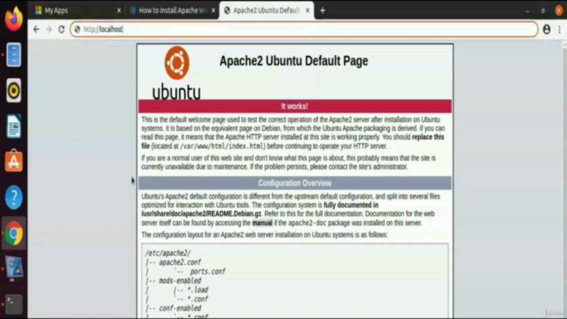Open Firefox from the Ubuntu dock
The width and height of the screenshot is (567, 319).
pos(13,19)
